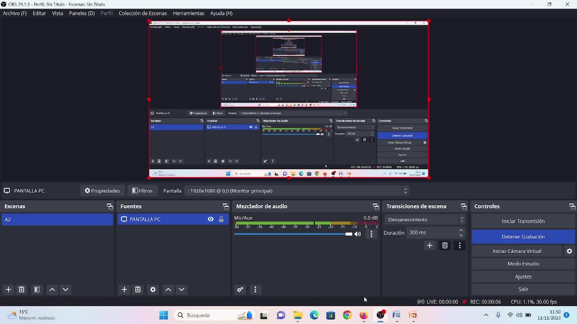The image size is (577, 324).
Task: Open File Explorer from taskbar
Action: [x=298, y=315]
